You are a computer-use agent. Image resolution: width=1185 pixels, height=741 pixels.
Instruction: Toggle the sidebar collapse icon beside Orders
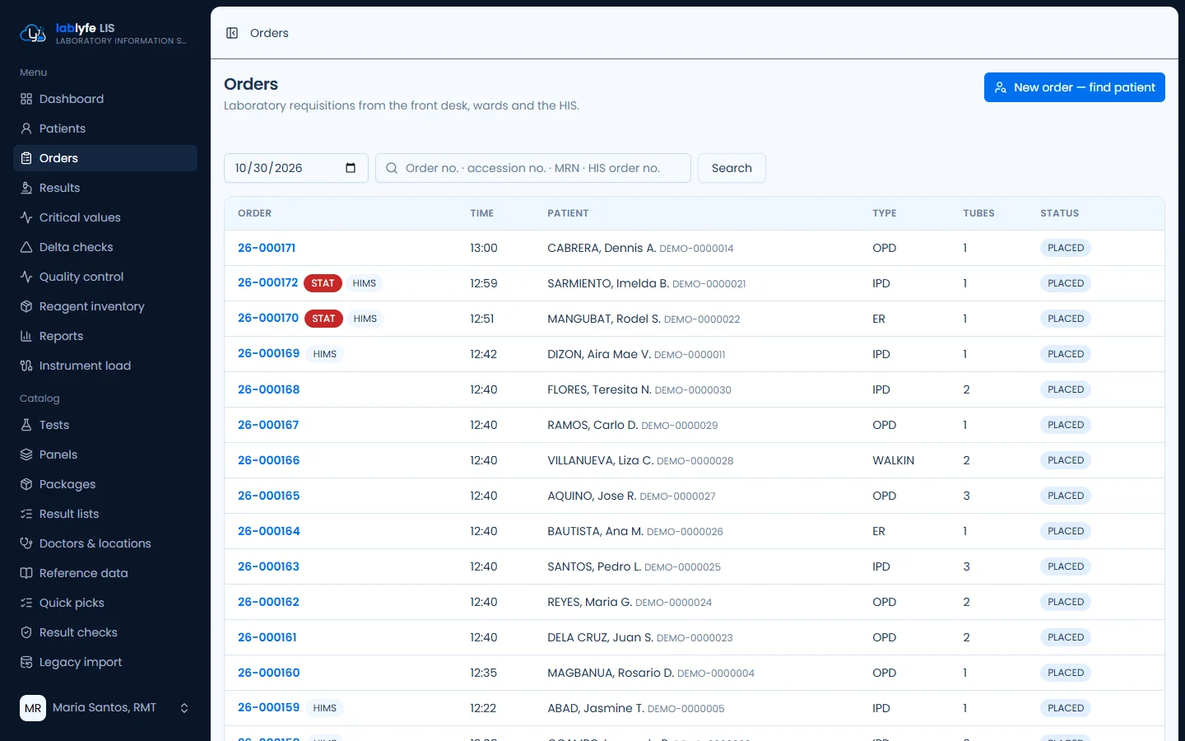[232, 33]
